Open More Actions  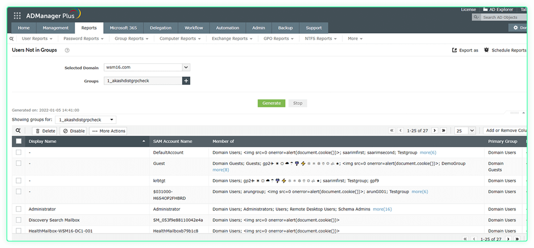108,131
